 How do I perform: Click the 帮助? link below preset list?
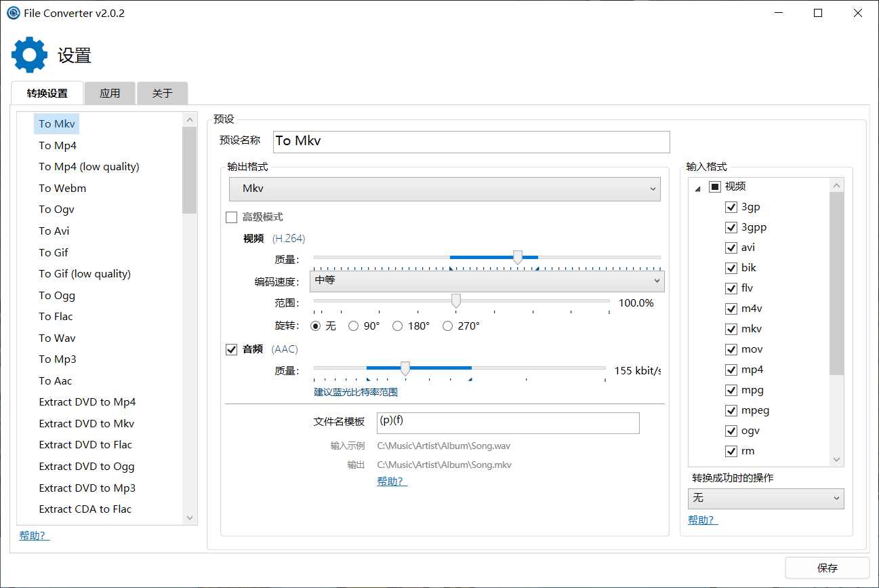point(33,535)
